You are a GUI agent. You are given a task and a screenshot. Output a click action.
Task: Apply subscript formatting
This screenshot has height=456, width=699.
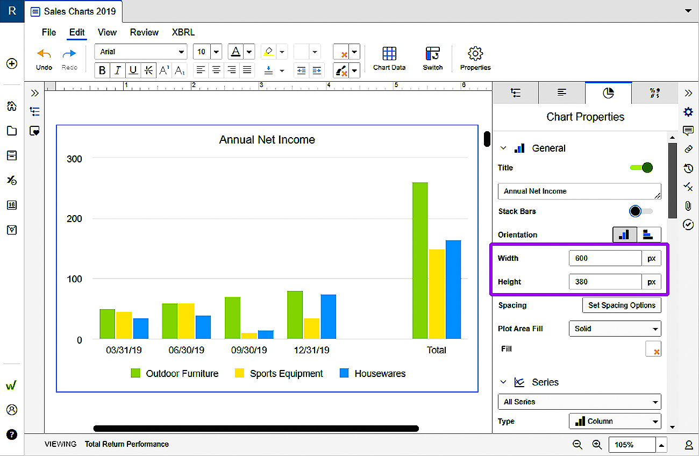click(x=180, y=70)
